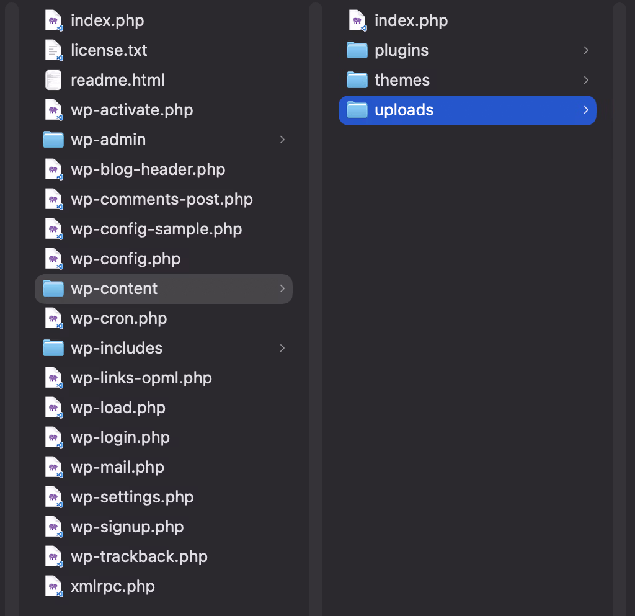Expand the wp-includes folder chevron
The width and height of the screenshot is (635, 616).
[x=282, y=348]
